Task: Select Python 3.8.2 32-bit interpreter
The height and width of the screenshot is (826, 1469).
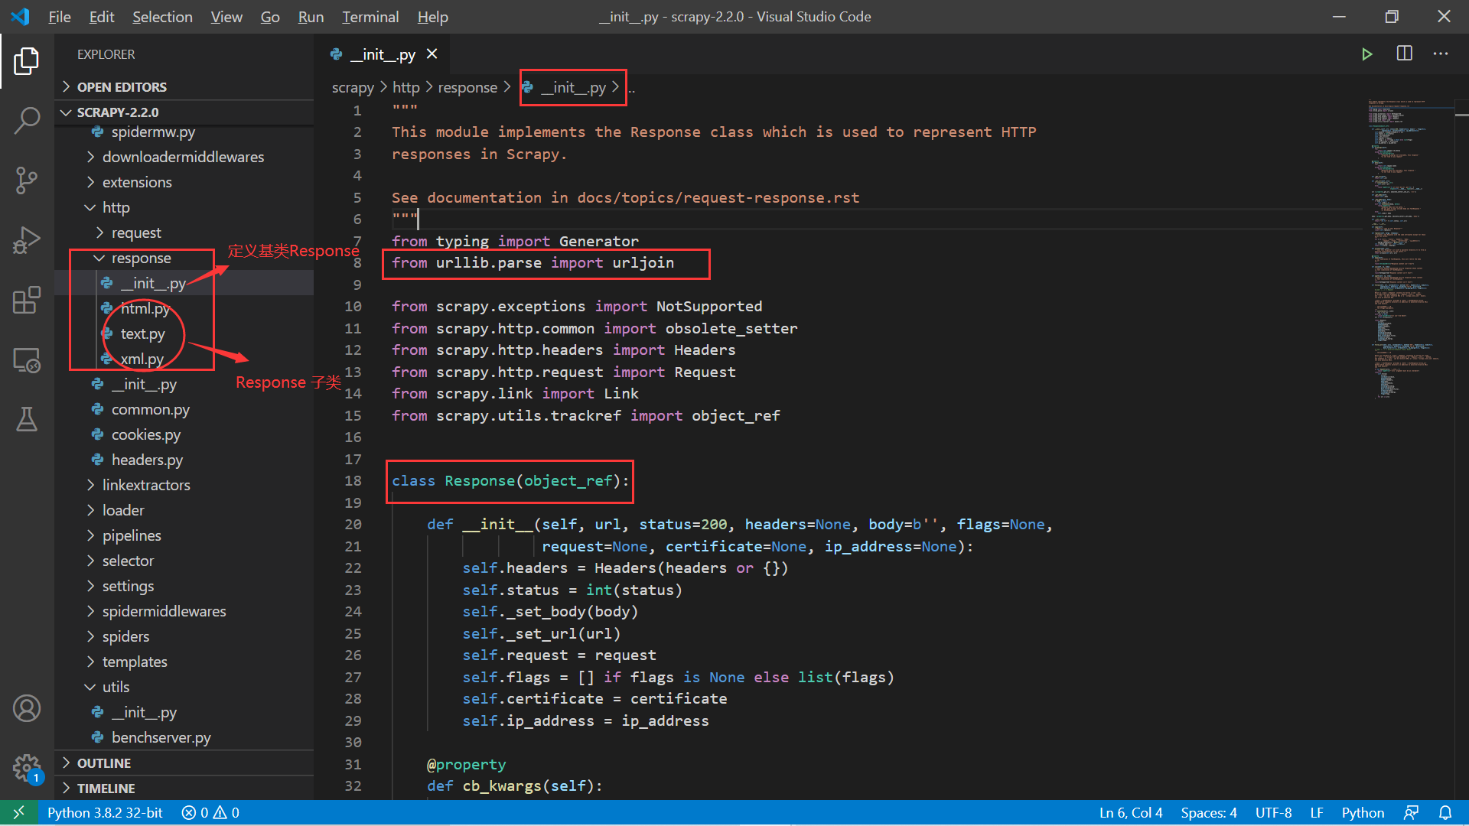Action: (x=105, y=812)
